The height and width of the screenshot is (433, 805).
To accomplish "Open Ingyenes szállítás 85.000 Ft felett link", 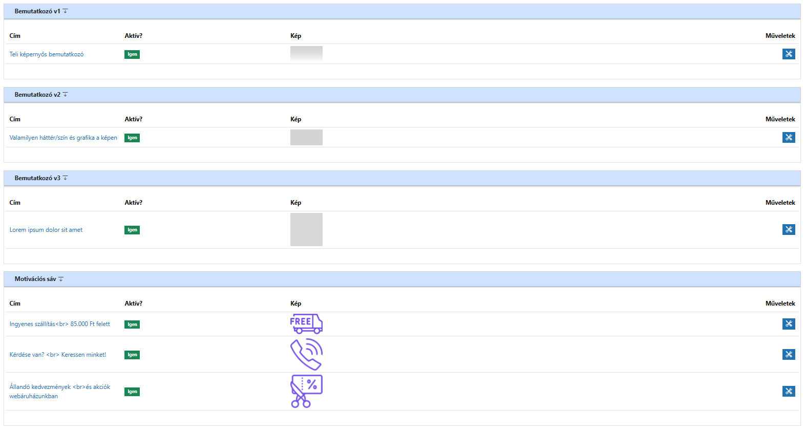I will point(59,324).
